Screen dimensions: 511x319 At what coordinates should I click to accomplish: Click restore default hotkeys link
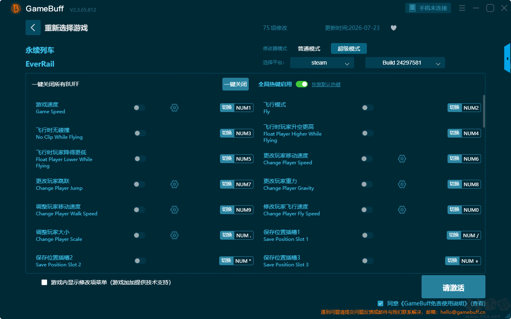click(x=326, y=85)
